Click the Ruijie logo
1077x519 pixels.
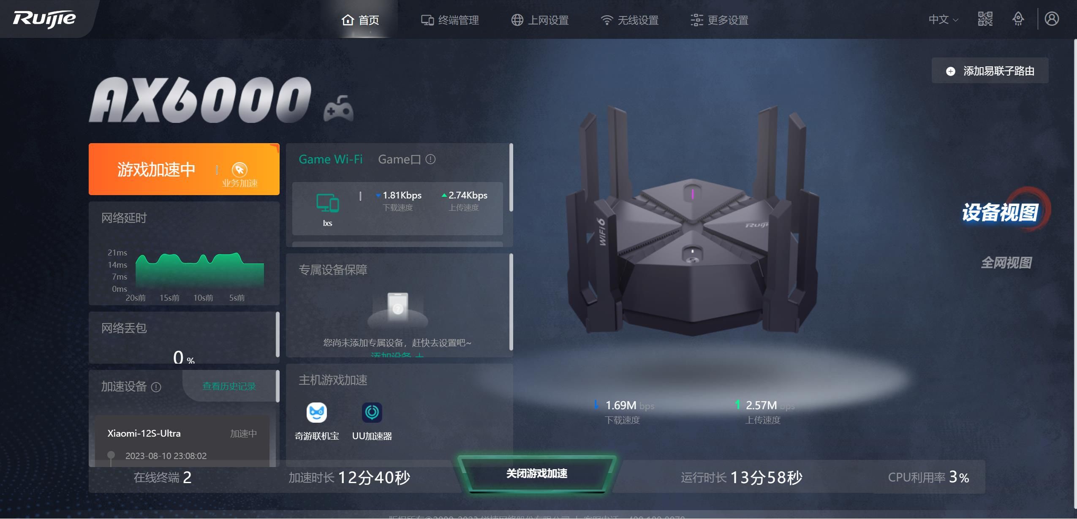click(44, 19)
